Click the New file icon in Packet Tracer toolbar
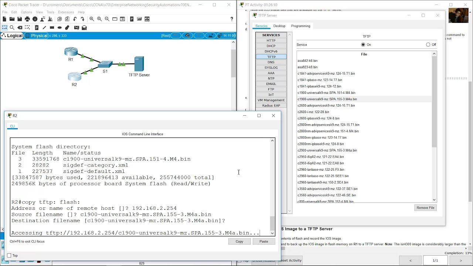 click(x=4, y=19)
